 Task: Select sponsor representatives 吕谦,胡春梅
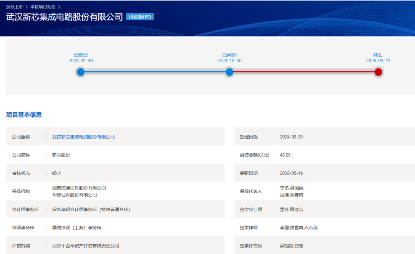291,195
